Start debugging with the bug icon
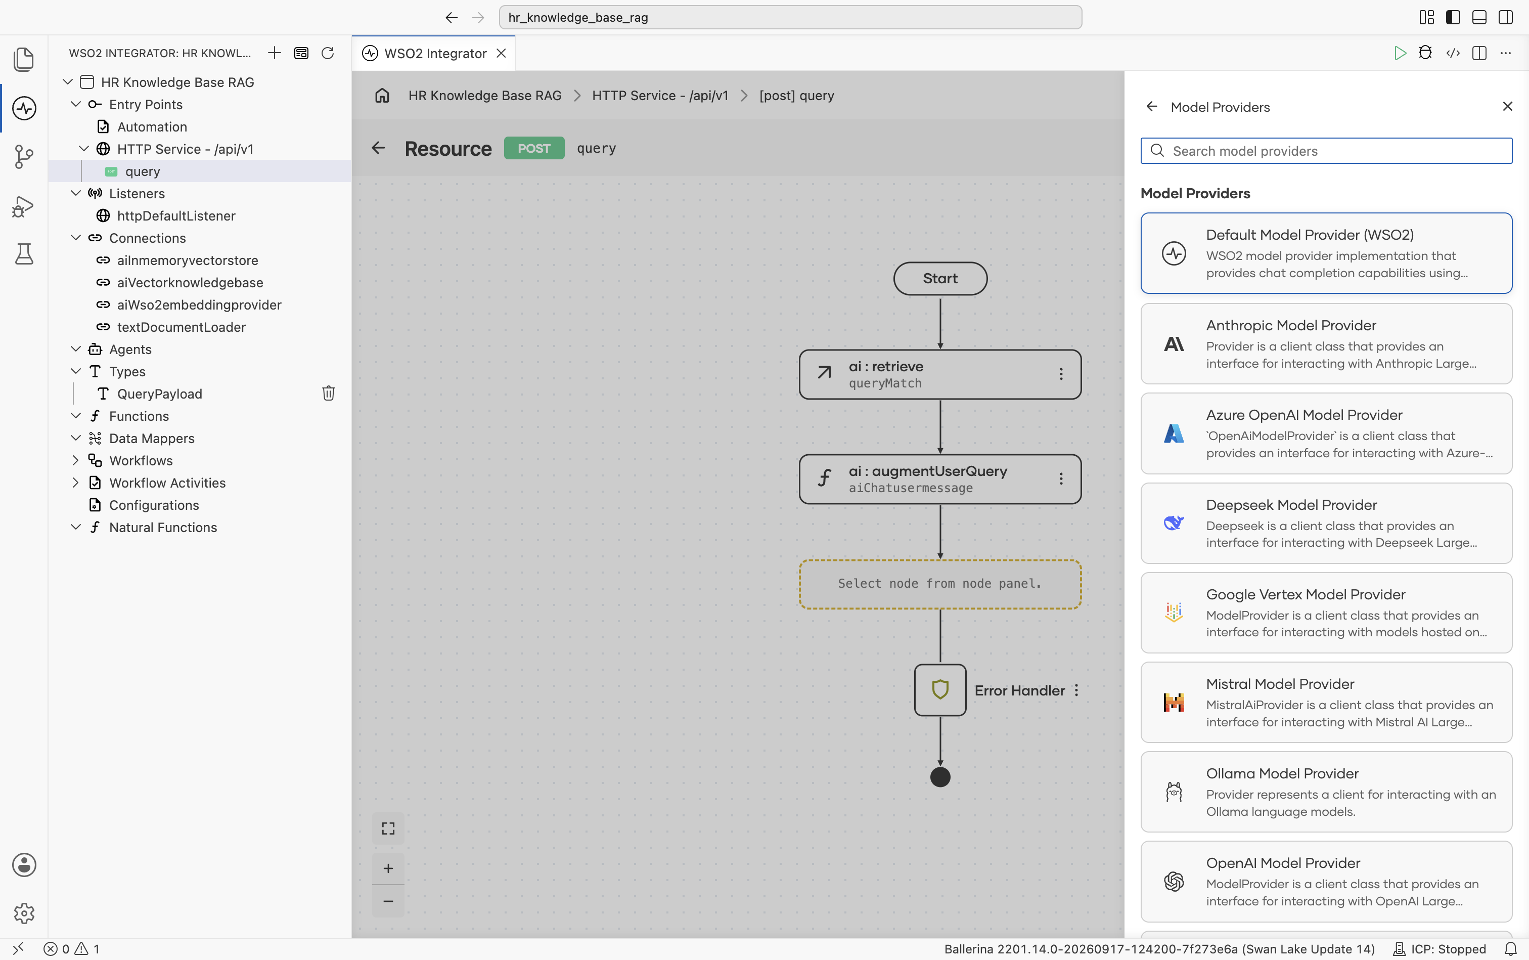This screenshot has width=1529, height=960. (1425, 53)
